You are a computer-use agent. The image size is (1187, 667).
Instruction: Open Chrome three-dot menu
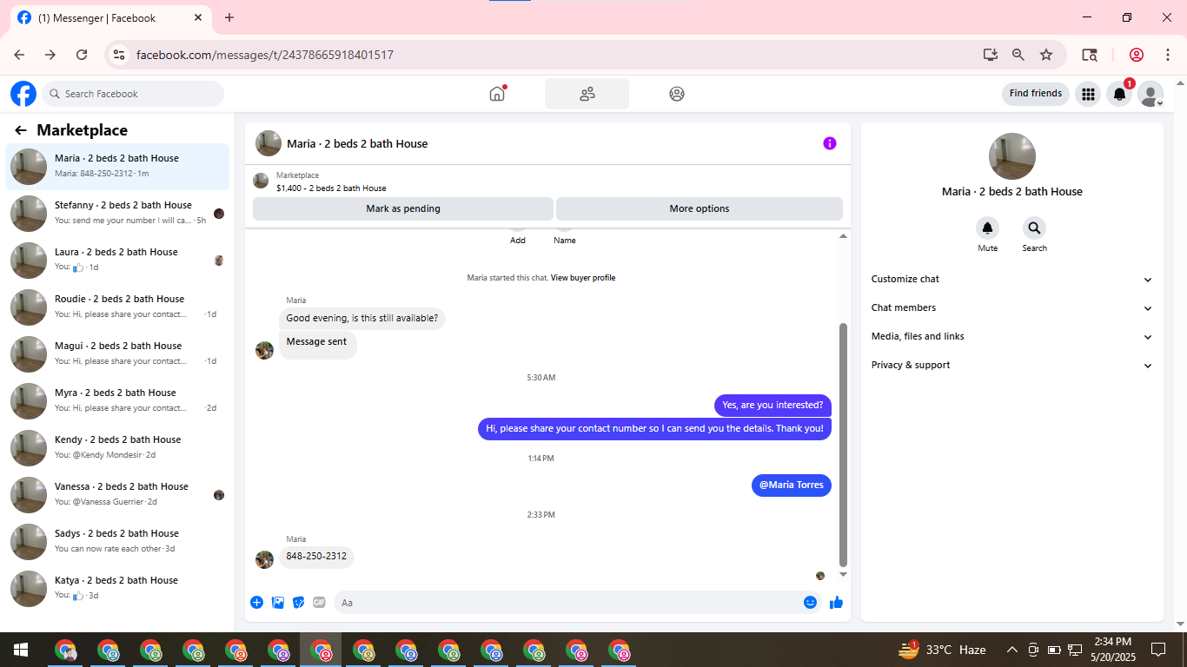1168,55
